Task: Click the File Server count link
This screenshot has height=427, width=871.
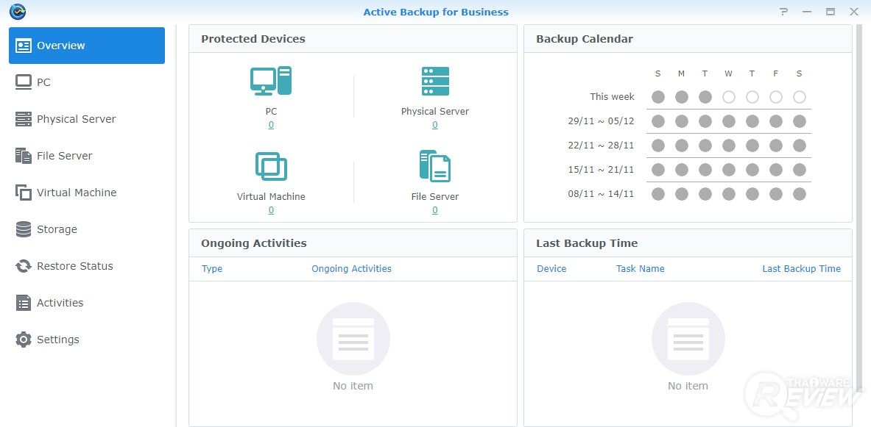Action: (x=435, y=210)
